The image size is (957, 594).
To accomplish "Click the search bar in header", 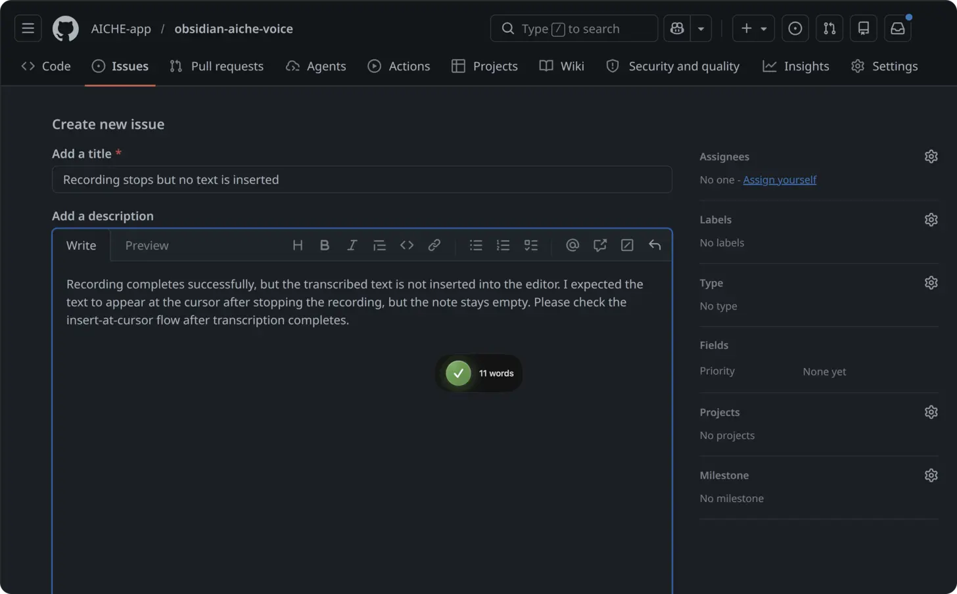I will tap(574, 28).
